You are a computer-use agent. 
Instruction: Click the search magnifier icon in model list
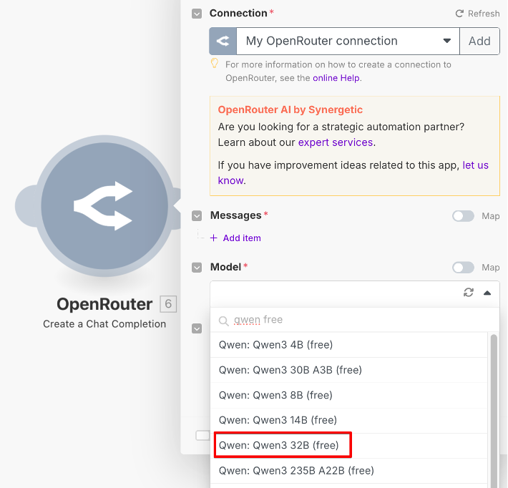pyautogui.click(x=224, y=321)
